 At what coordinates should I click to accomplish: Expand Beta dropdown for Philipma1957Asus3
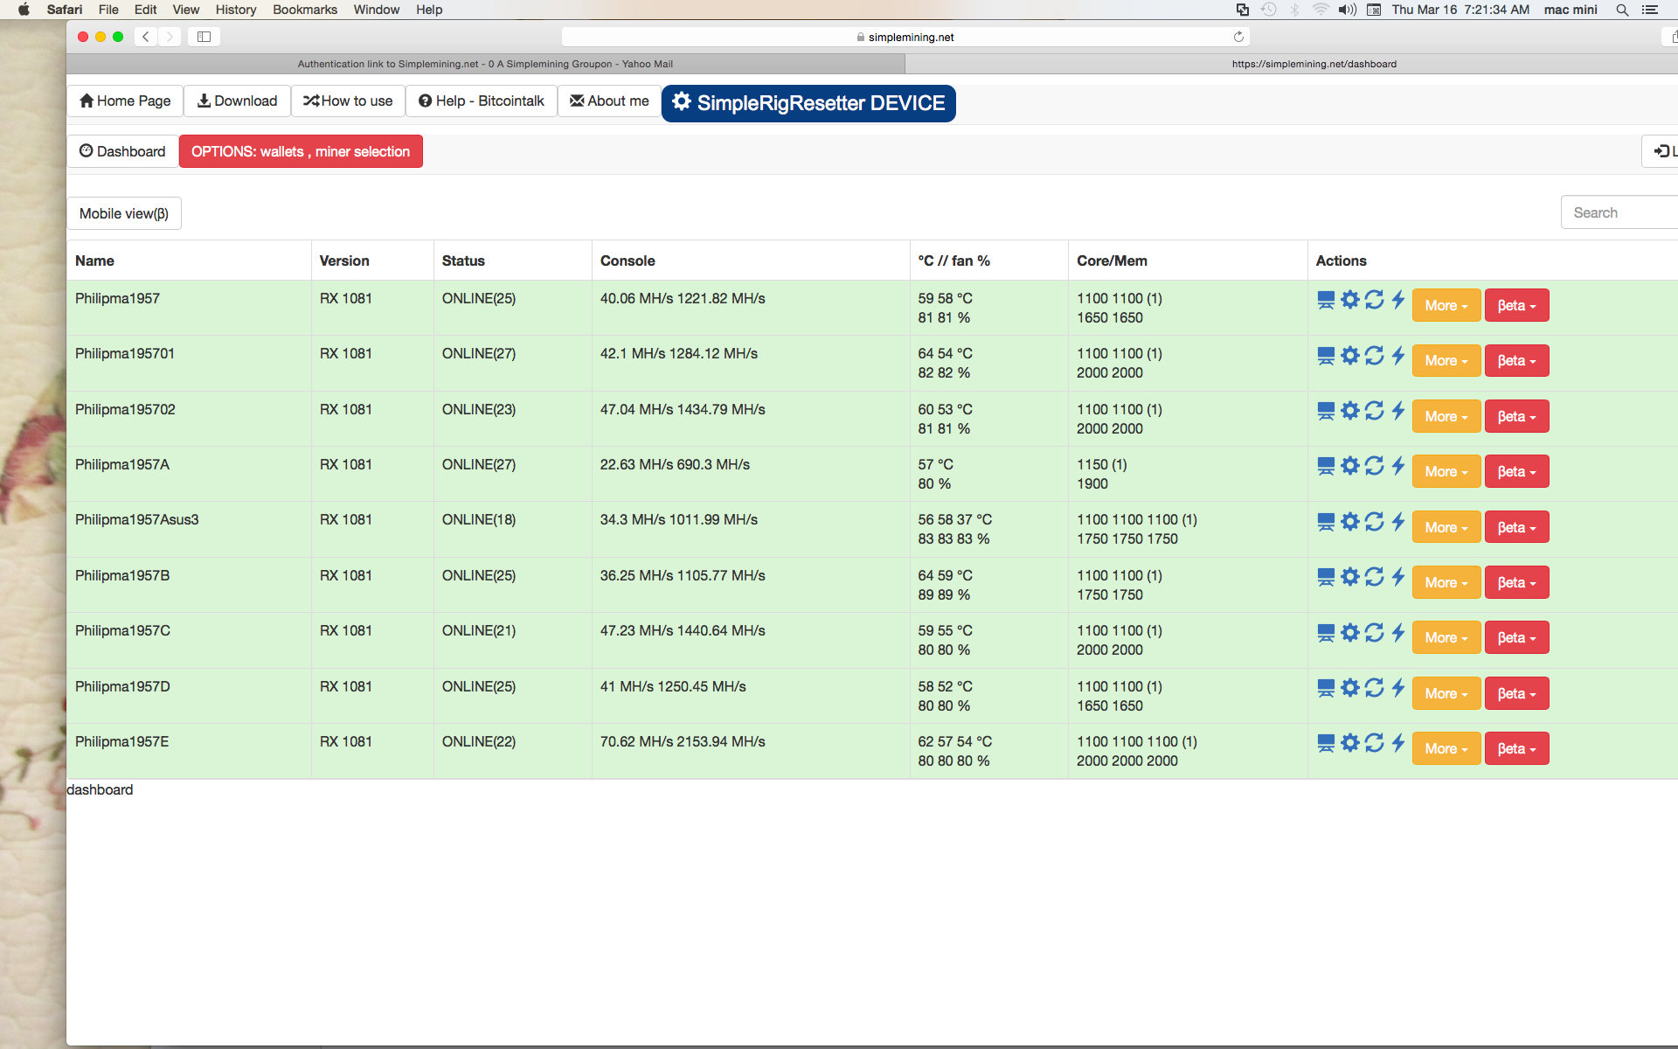pyautogui.click(x=1516, y=527)
